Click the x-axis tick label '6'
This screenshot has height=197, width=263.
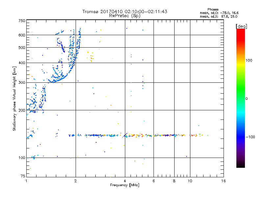point(154,181)
